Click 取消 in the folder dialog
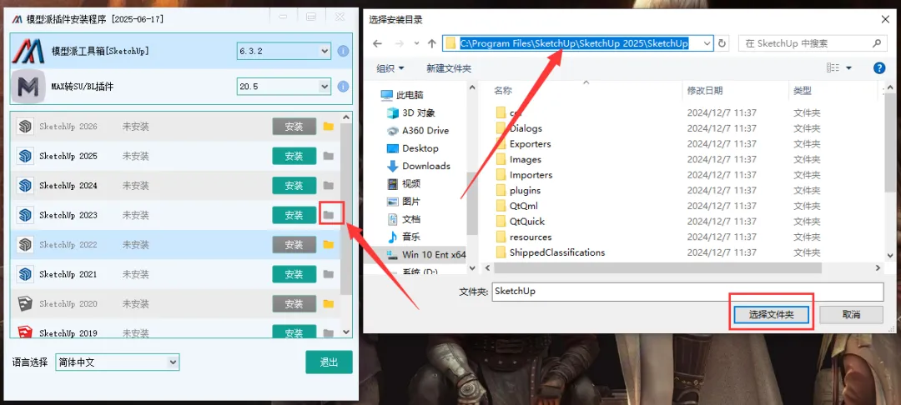 click(851, 315)
